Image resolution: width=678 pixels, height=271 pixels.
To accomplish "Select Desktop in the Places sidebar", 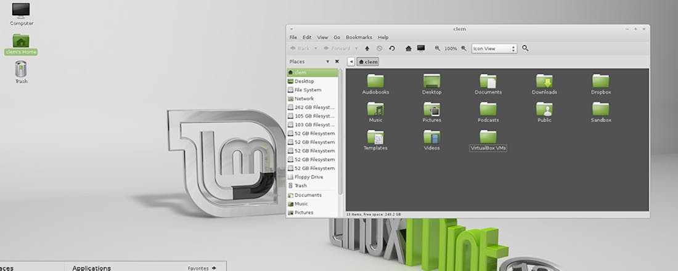I will click(312, 81).
